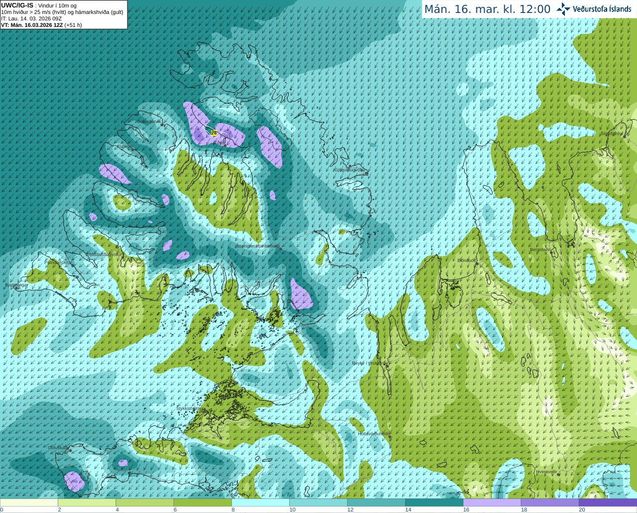Select the Gufuskálar station label
Image resolution: width=637 pixels, height=513 pixels.
click(x=58, y=448)
